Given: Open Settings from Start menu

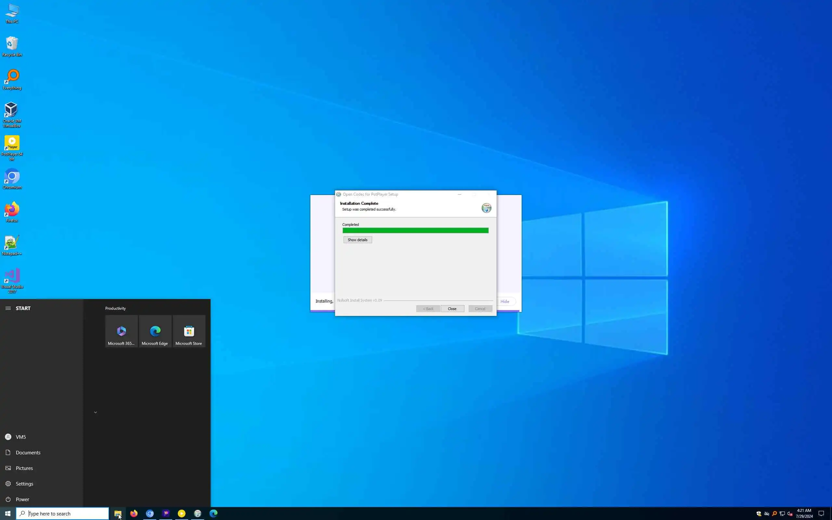Looking at the screenshot, I should pyautogui.click(x=24, y=484).
